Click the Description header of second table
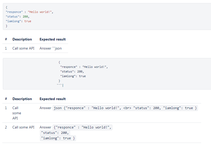The height and width of the screenshot is (146, 211). pos(22,99)
